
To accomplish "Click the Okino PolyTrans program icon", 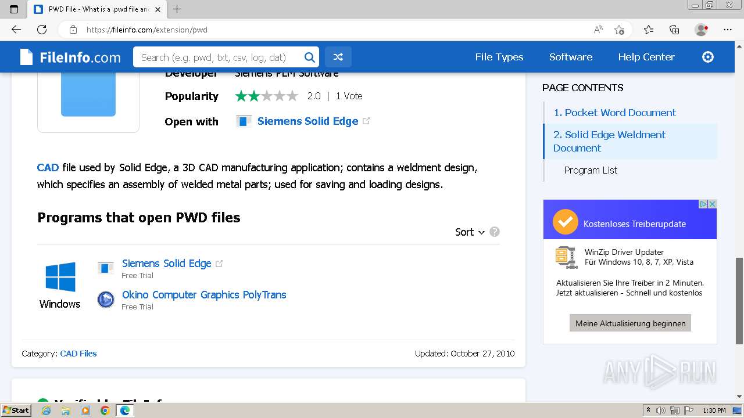I will coord(106,300).
